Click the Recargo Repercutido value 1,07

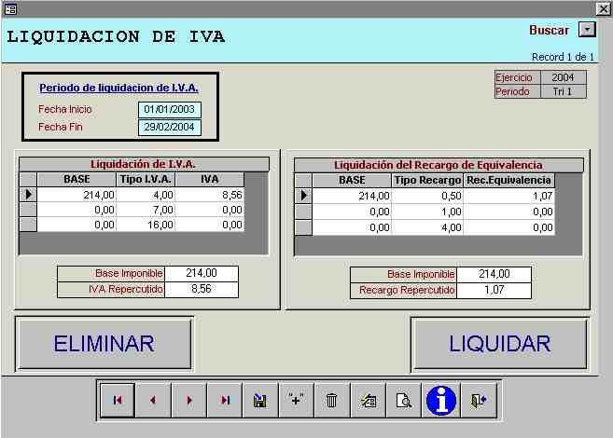495,291
